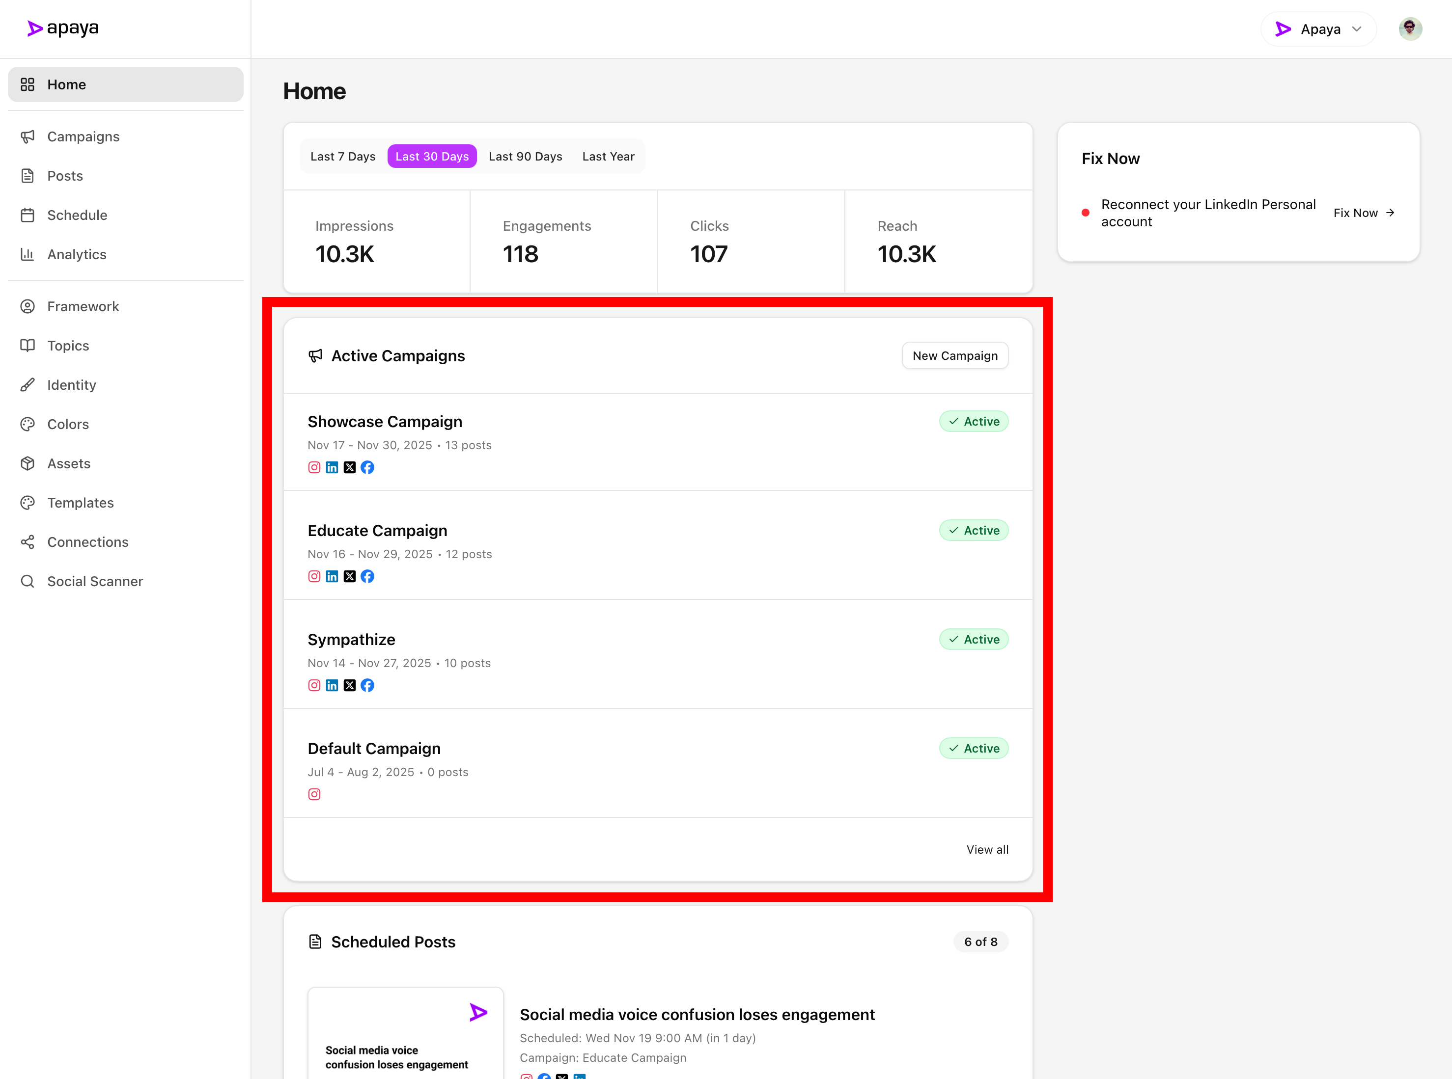Select the Last Year time range
Screen dimensions: 1452x1079
608,156
